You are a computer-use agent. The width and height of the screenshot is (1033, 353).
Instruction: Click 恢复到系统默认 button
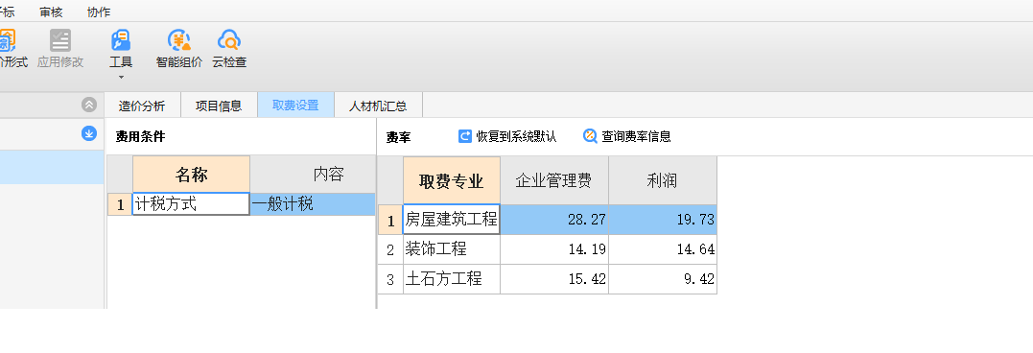click(x=507, y=136)
